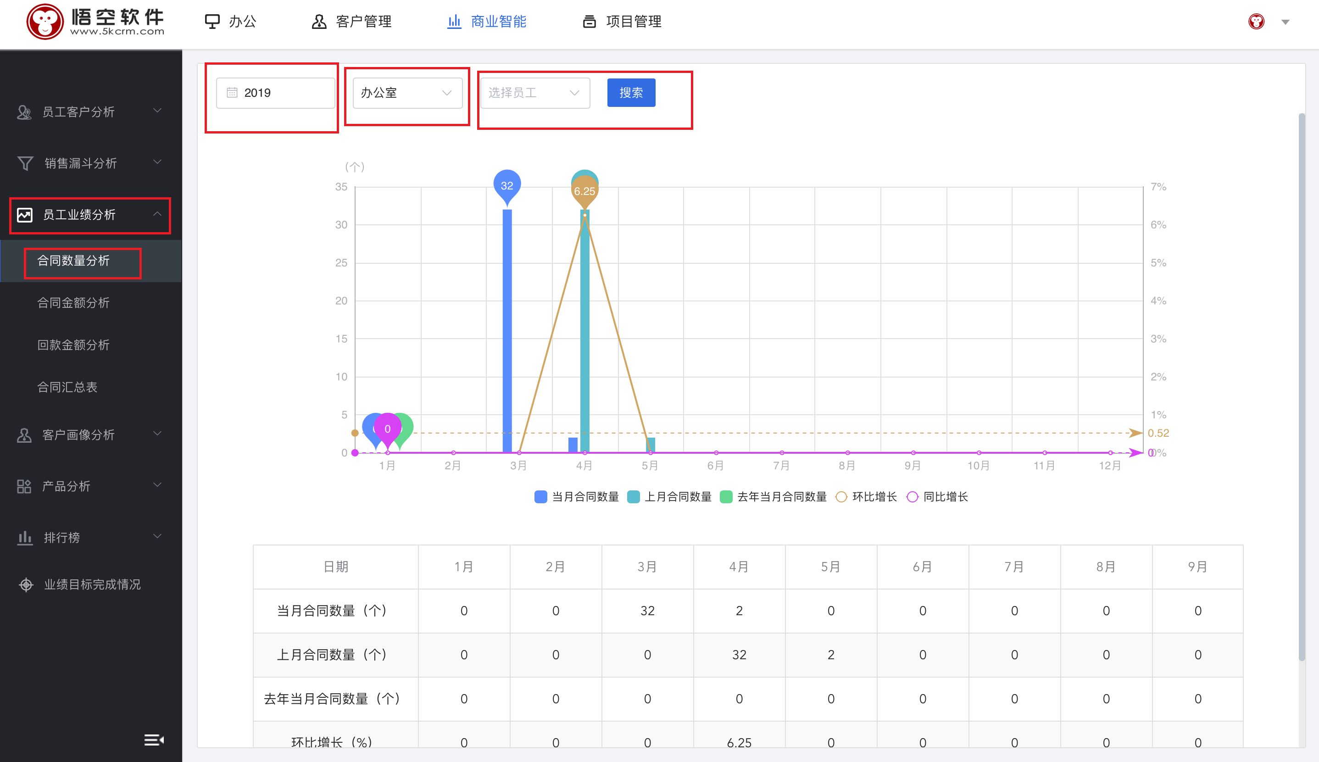Expand the 销售漏斗分析 menu chevron
The height and width of the screenshot is (762, 1319).
(x=157, y=162)
